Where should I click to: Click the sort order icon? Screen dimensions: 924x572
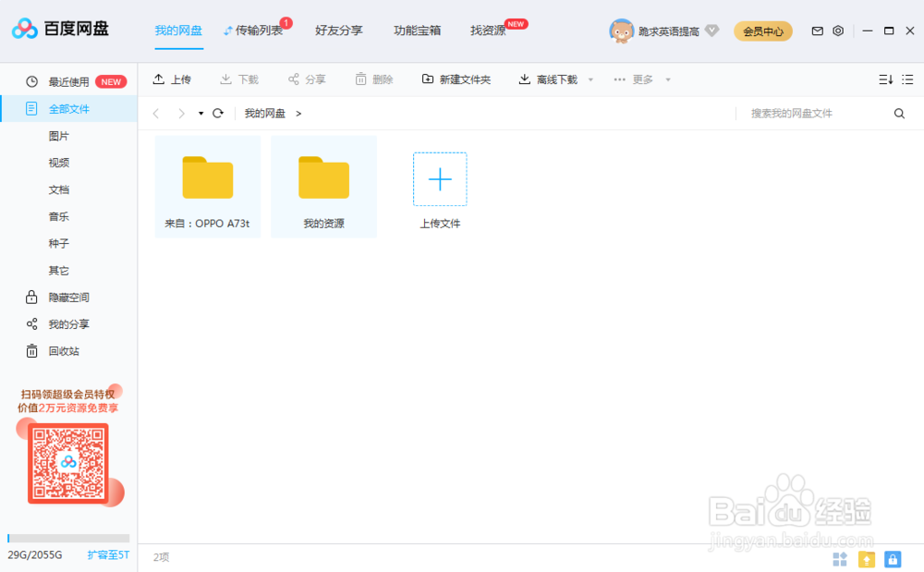886,79
